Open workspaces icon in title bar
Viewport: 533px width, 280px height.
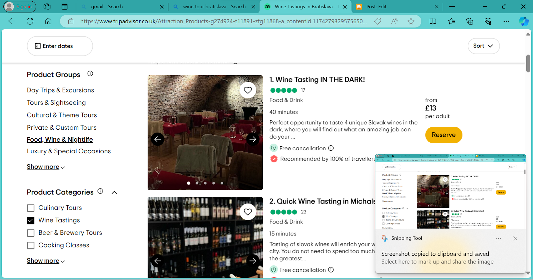(47, 7)
